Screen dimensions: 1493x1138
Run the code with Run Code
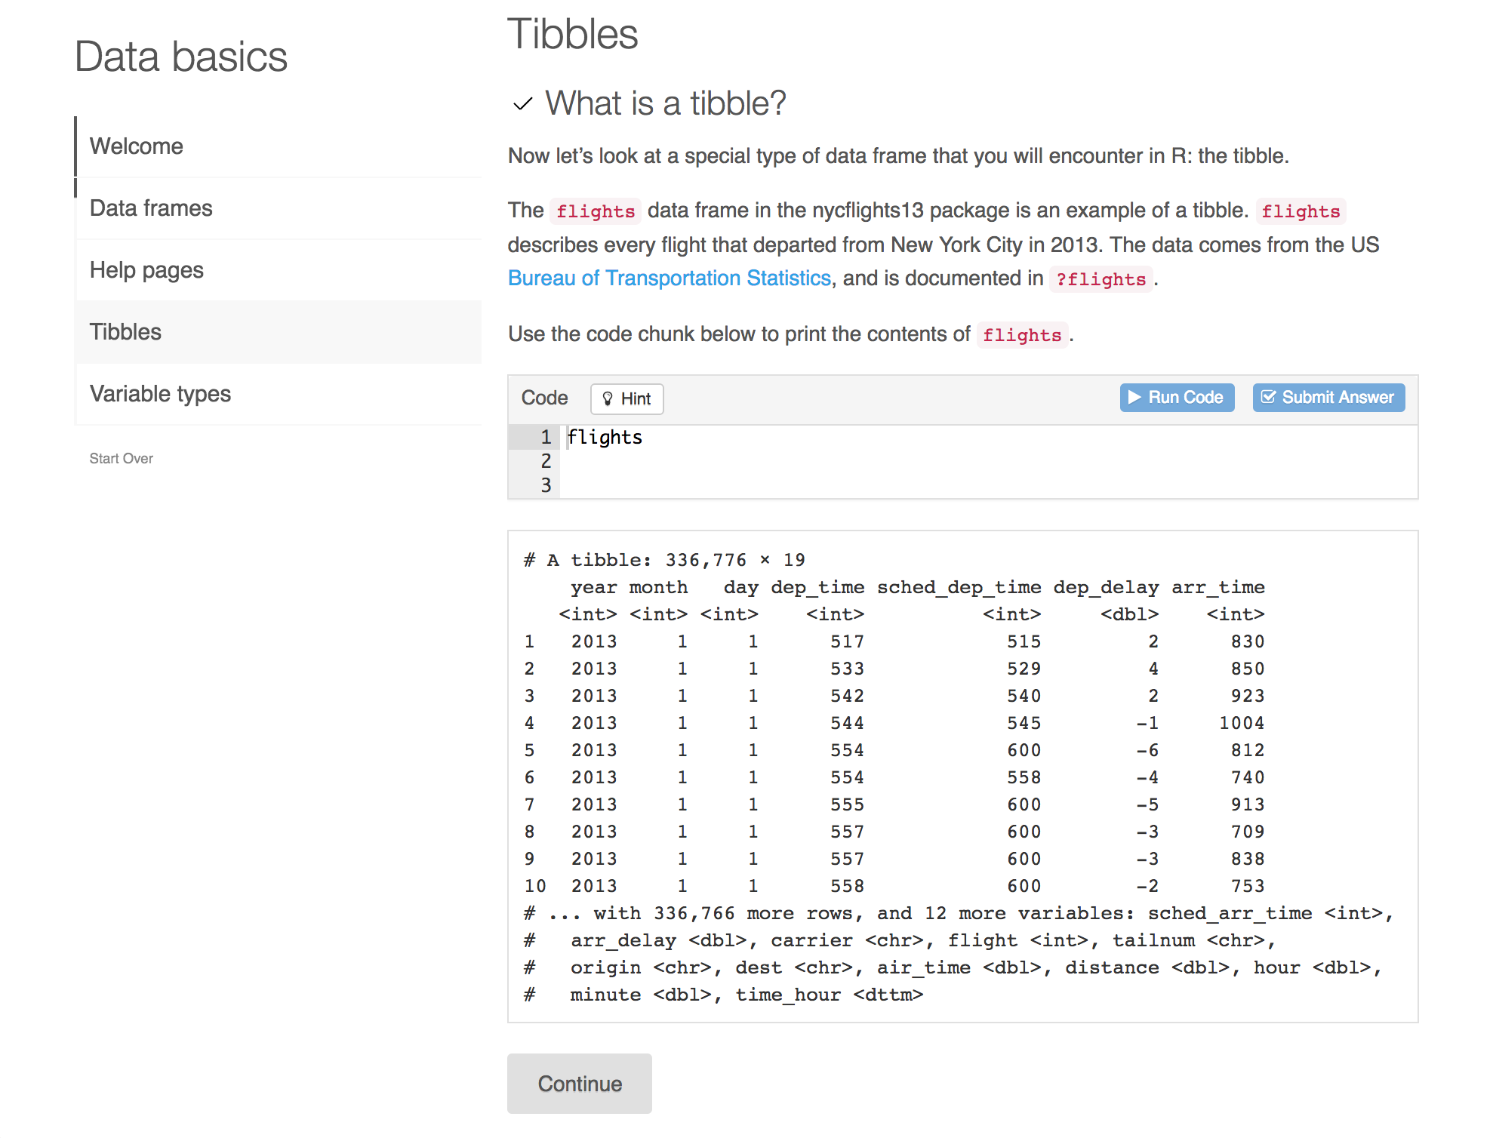pos(1177,397)
